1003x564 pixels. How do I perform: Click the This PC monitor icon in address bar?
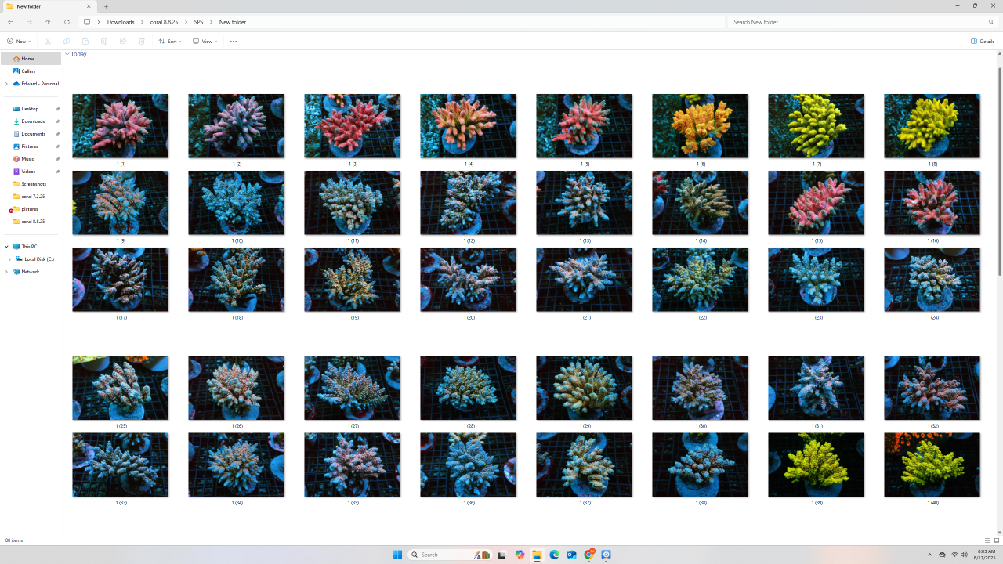click(x=87, y=22)
